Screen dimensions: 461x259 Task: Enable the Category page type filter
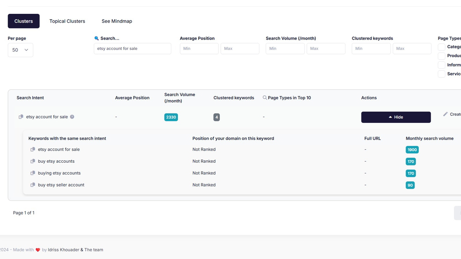(x=441, y=46)
